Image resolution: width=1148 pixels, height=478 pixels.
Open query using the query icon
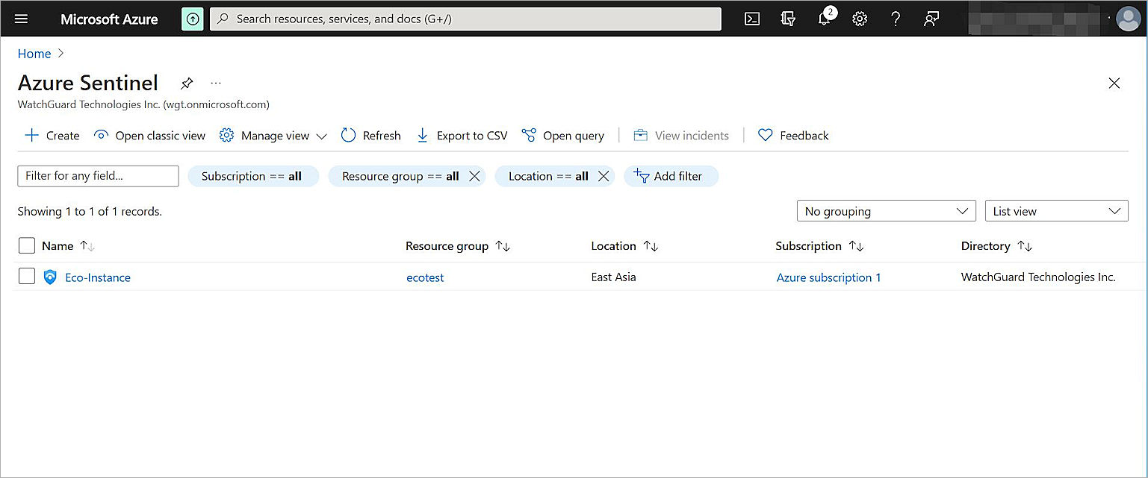(x=530, y=135)
